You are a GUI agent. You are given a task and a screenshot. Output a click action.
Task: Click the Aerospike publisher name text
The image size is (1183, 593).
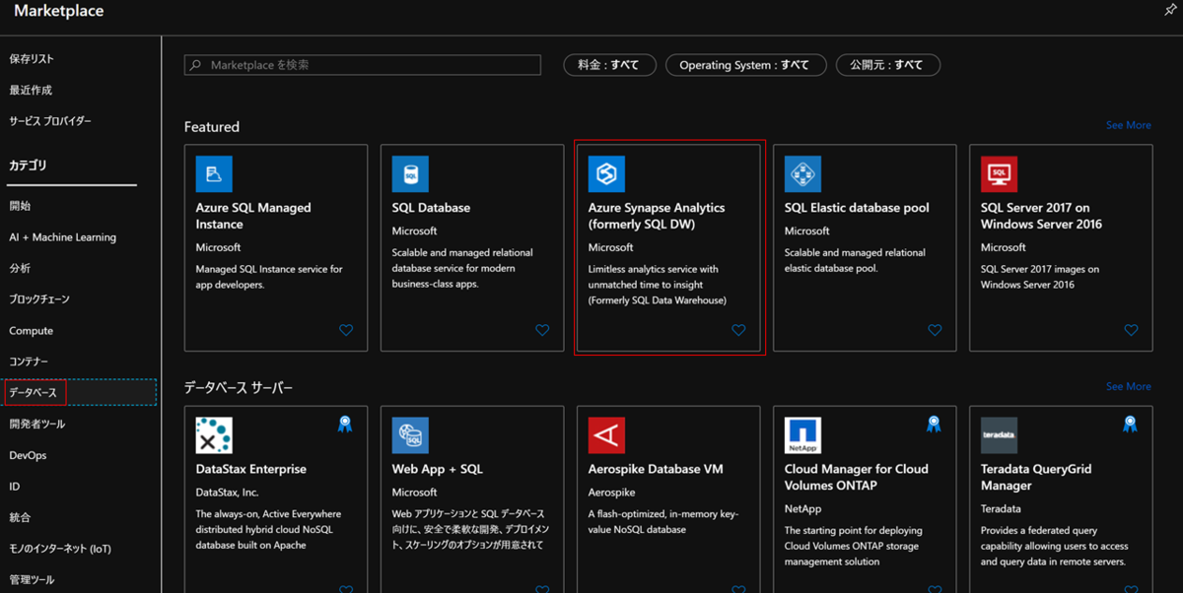(612, 492)
